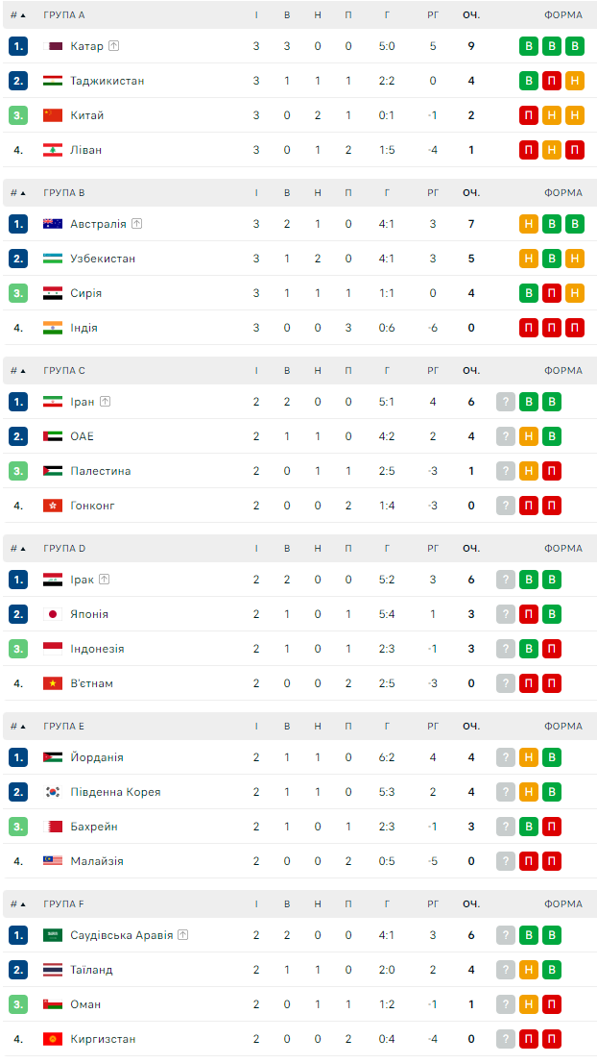597x1063 pixels.
Task: Click the South Korea flag icon
Action: 53,792
